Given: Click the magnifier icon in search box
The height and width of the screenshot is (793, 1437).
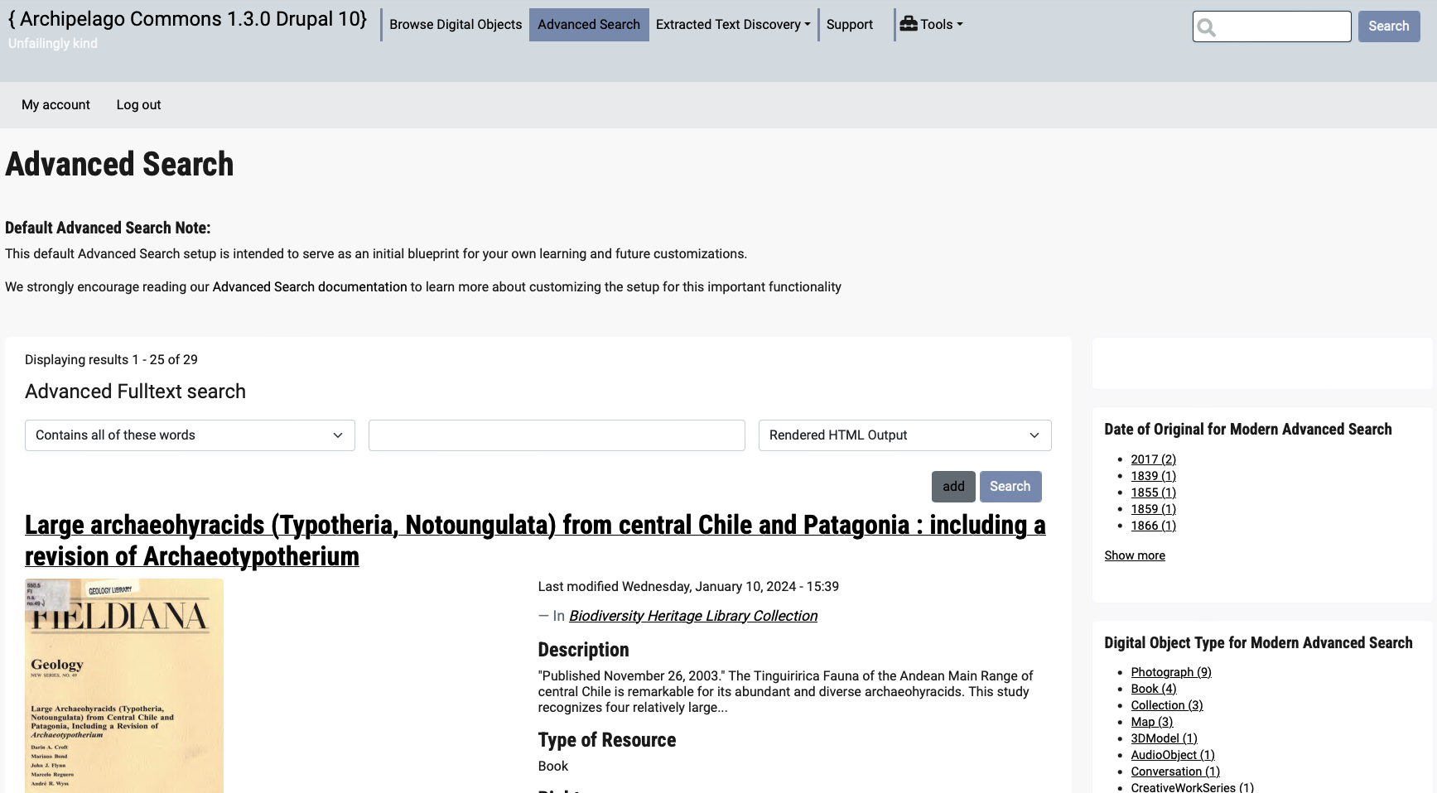Looking at the screenshot, I should click(x=1207, y=27).
